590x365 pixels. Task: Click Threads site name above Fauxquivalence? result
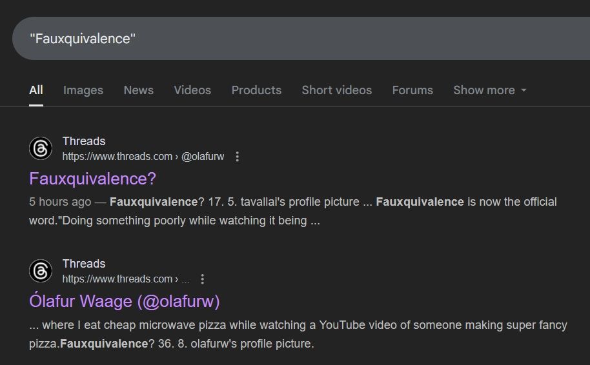(84, 141)
